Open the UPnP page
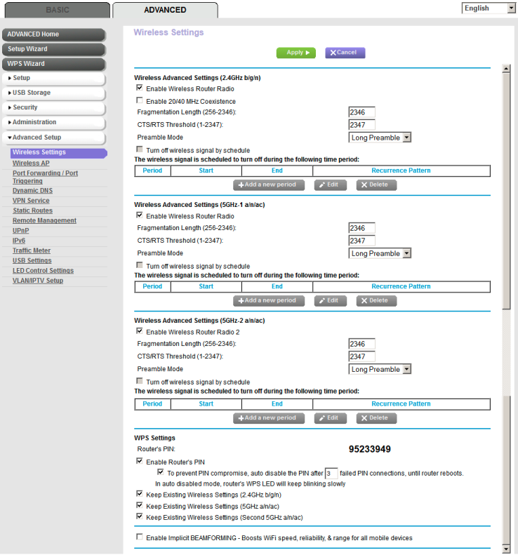Screen dimensions: 518x555 click(x=20, y=231)
